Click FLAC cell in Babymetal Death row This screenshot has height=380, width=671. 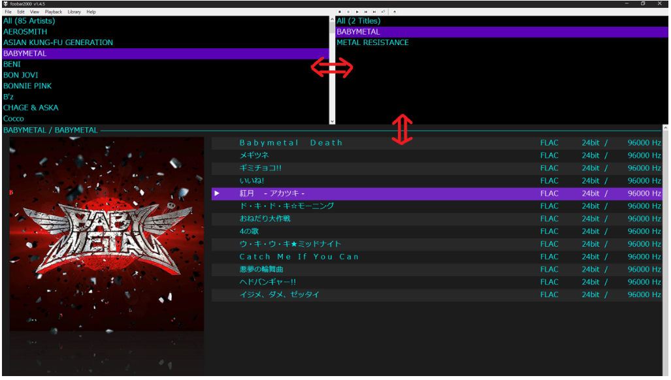point(549,143)
